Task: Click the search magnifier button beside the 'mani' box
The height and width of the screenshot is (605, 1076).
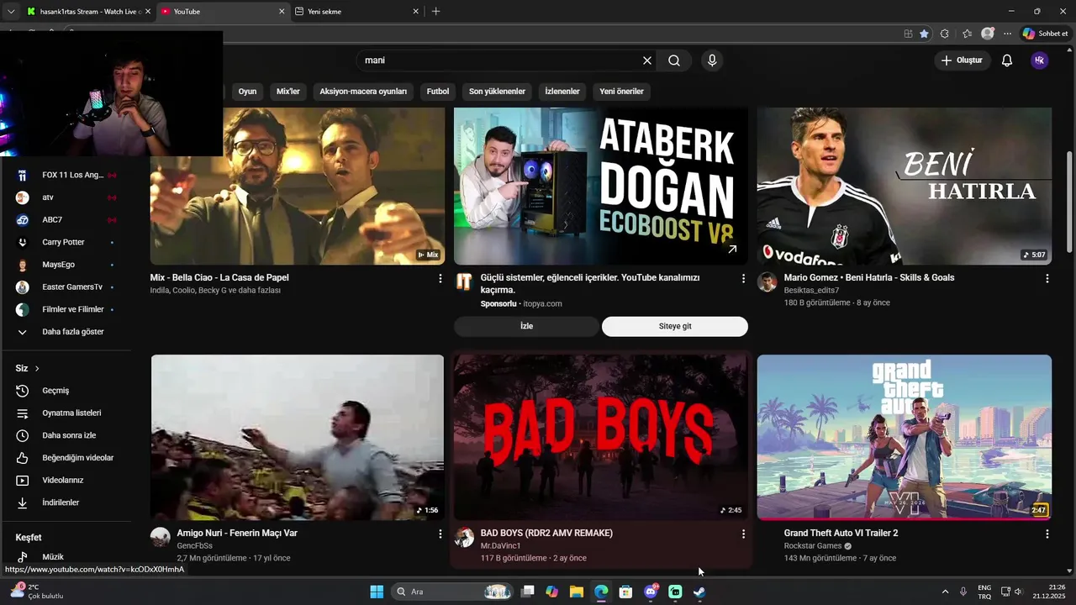Action: point(674,60)
